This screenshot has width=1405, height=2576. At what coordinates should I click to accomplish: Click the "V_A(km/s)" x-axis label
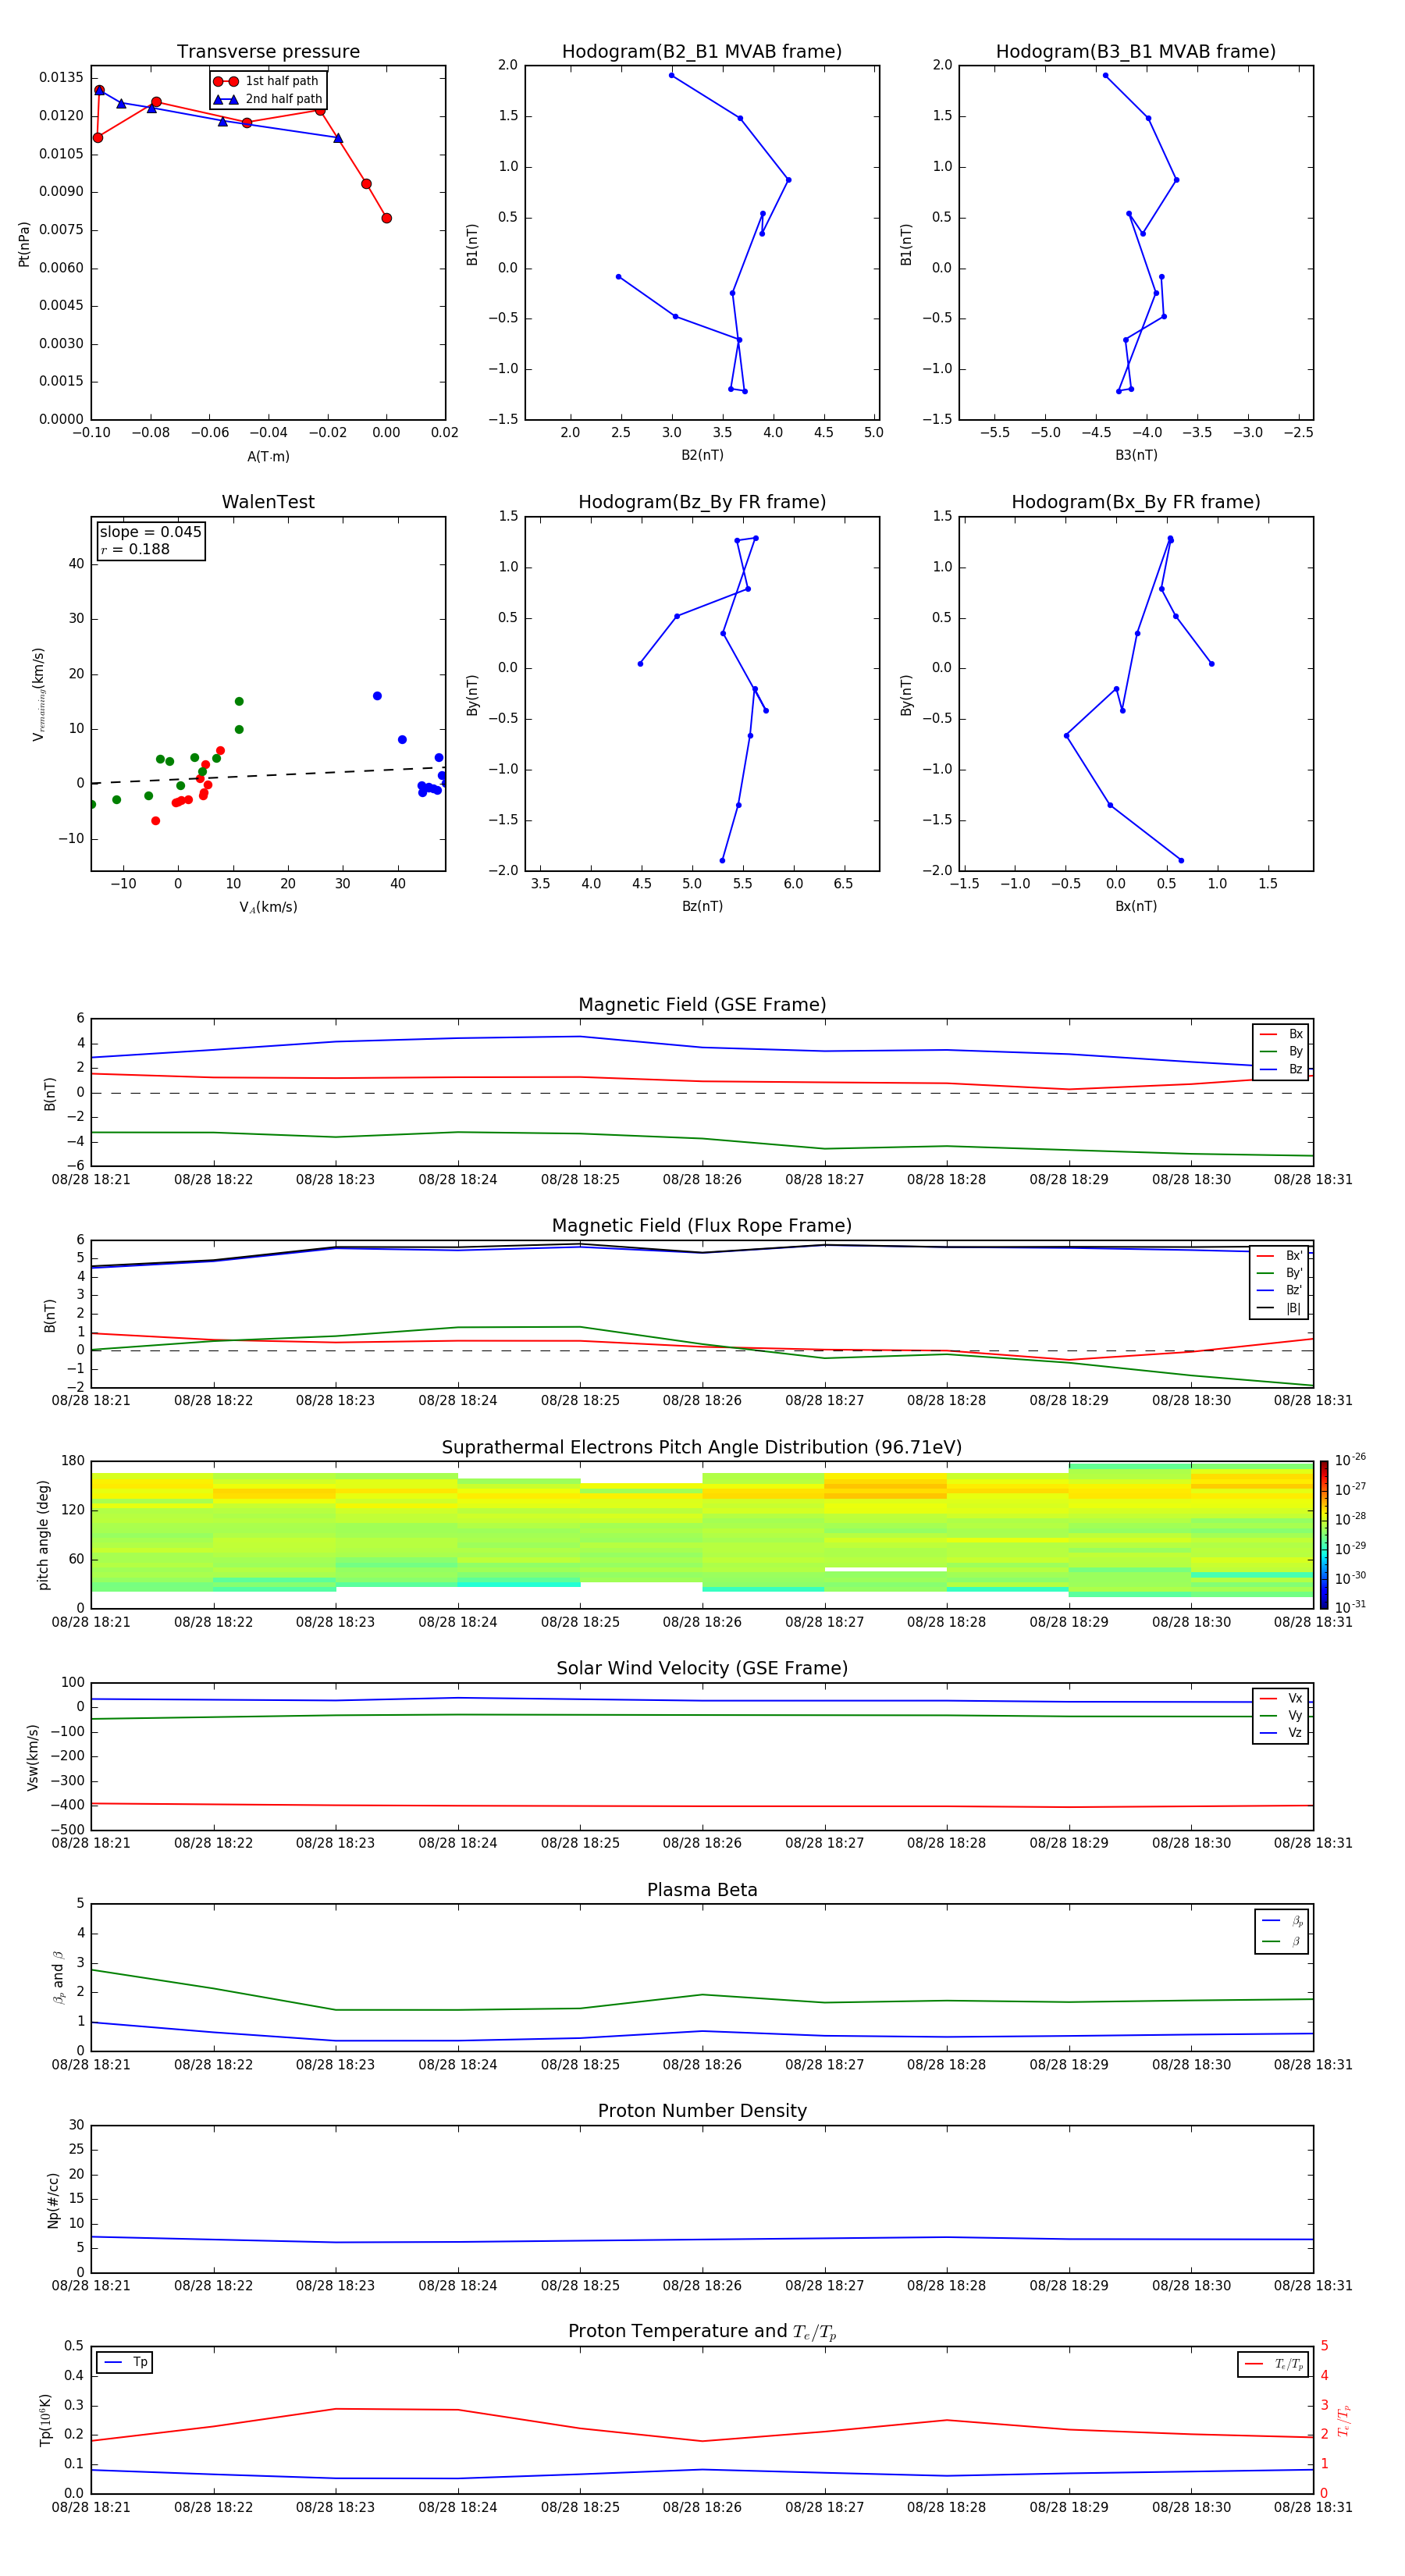pos(268,907)
